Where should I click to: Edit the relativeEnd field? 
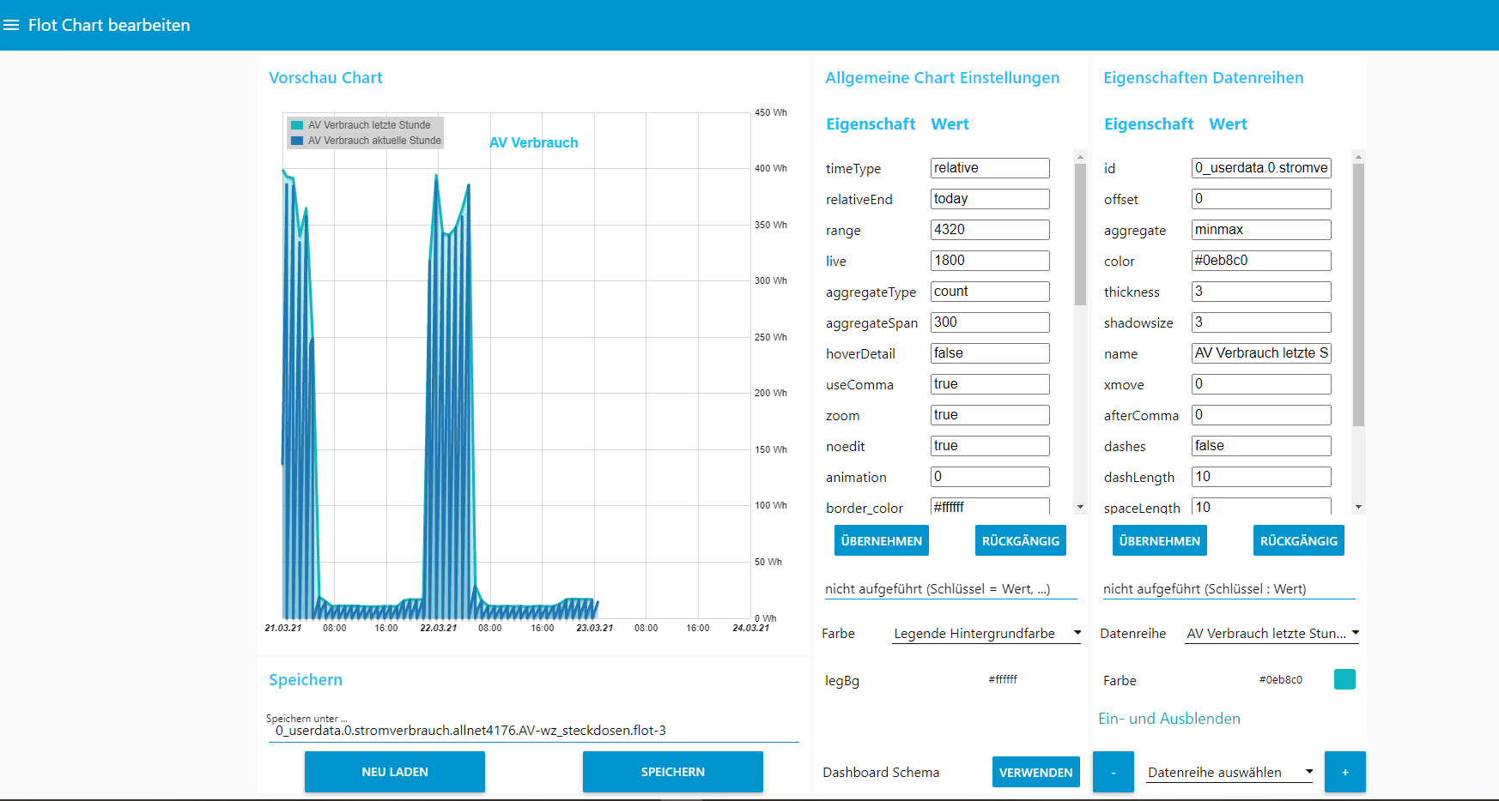click(990, 199)
